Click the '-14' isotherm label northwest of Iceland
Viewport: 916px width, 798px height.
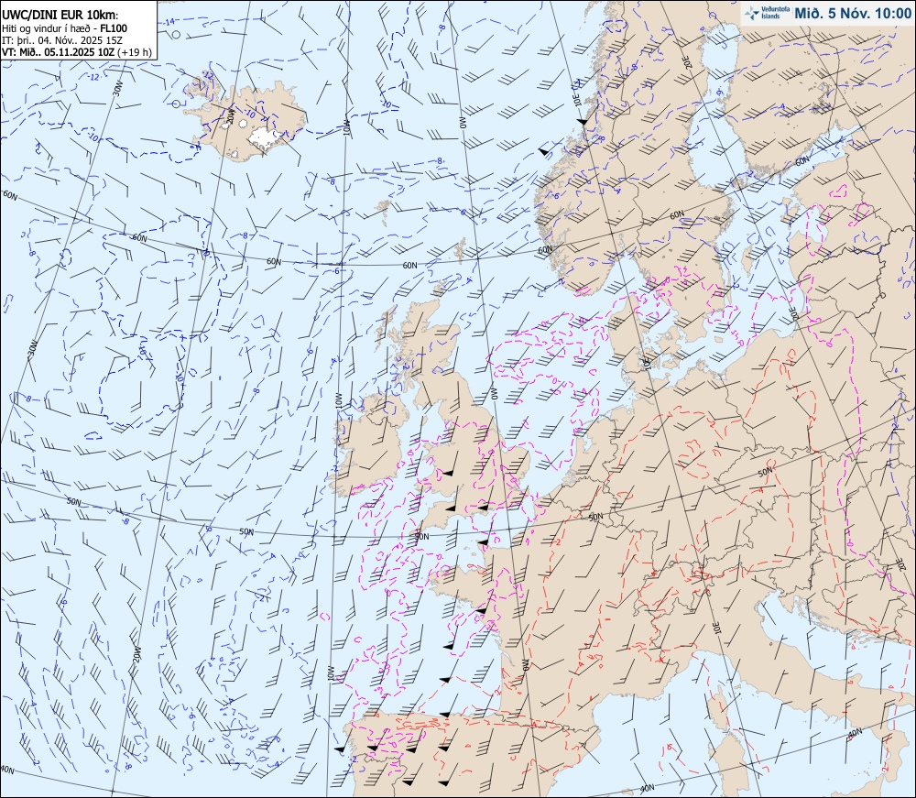[169, 22]
